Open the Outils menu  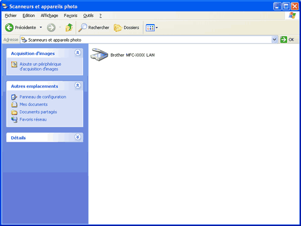coord(88,16)
